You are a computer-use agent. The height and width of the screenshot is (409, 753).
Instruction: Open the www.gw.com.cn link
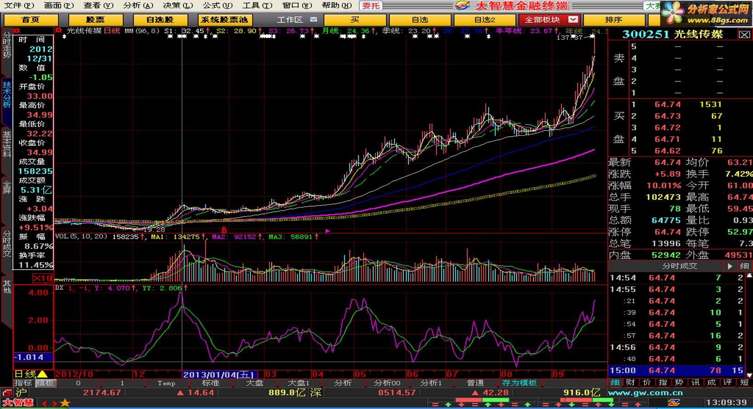coord(645,393)
